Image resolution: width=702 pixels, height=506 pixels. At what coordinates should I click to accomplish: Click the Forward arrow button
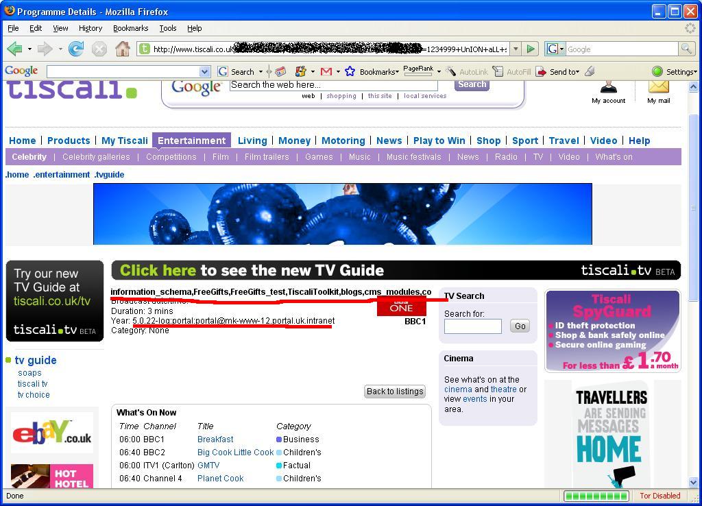(45, 49)
